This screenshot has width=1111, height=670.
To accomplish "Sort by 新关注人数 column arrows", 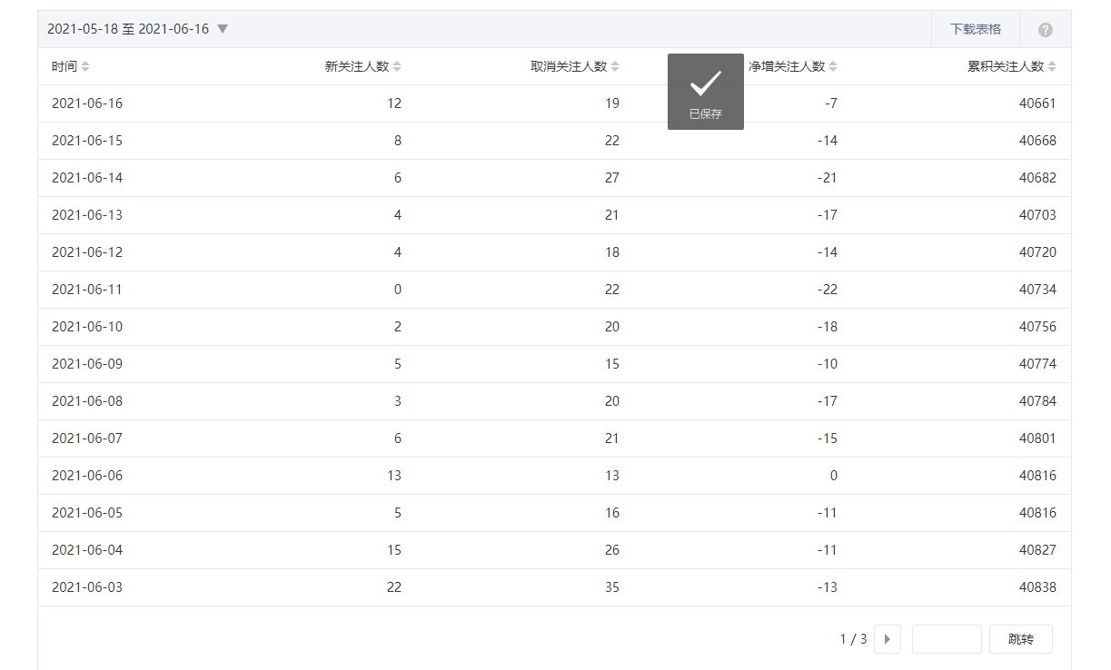I will (x=397, y=66).
